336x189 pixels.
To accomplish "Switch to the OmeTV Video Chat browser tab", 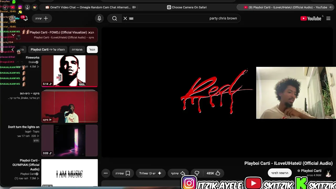I will coord(91,7).
